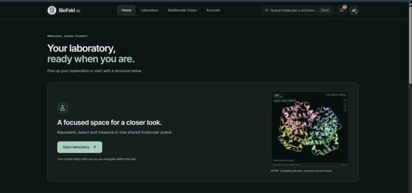Screen dimensions: 412x193
Task: Focus the Buscar moléculas o acciones search field
Action: click(297, 10)
